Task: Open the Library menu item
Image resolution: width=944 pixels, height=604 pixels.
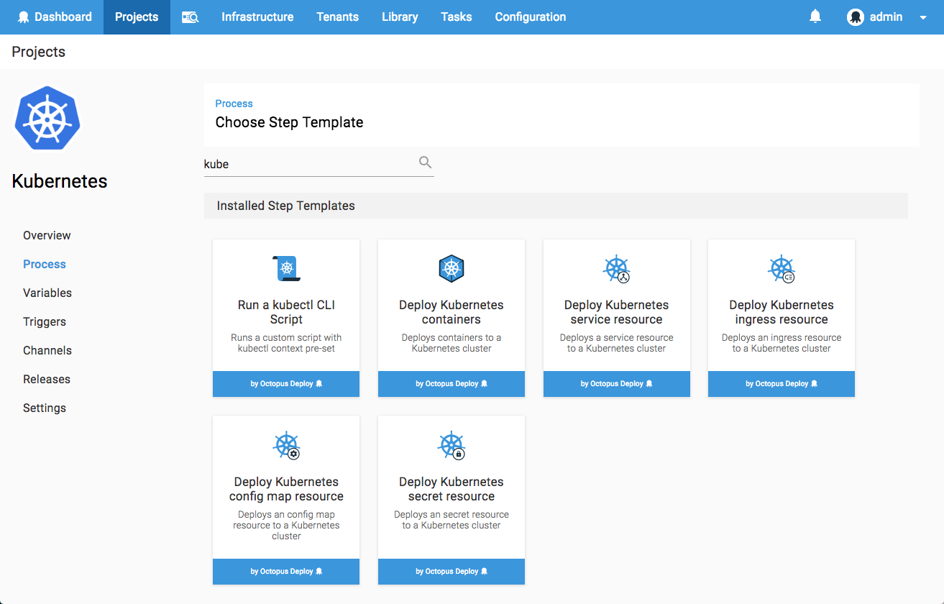Action: coord(400,17)
